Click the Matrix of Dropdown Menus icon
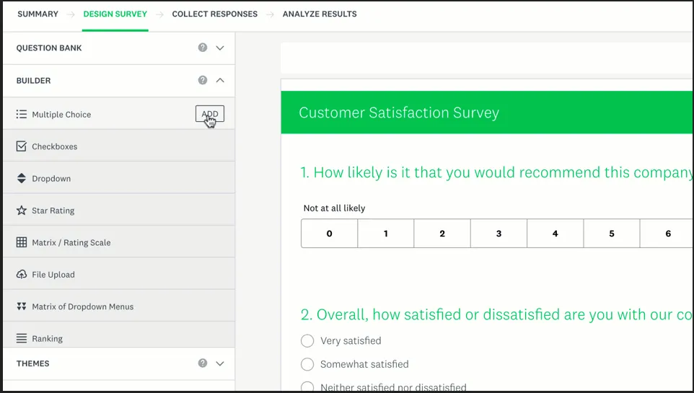 tap(22, 306)
